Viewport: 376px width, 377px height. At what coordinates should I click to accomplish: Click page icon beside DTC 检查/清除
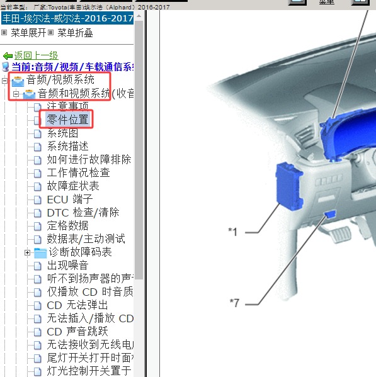[x=38, y=213]
